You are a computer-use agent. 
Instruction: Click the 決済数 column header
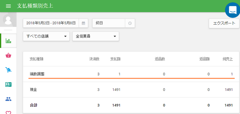click(x=94, y=59)
